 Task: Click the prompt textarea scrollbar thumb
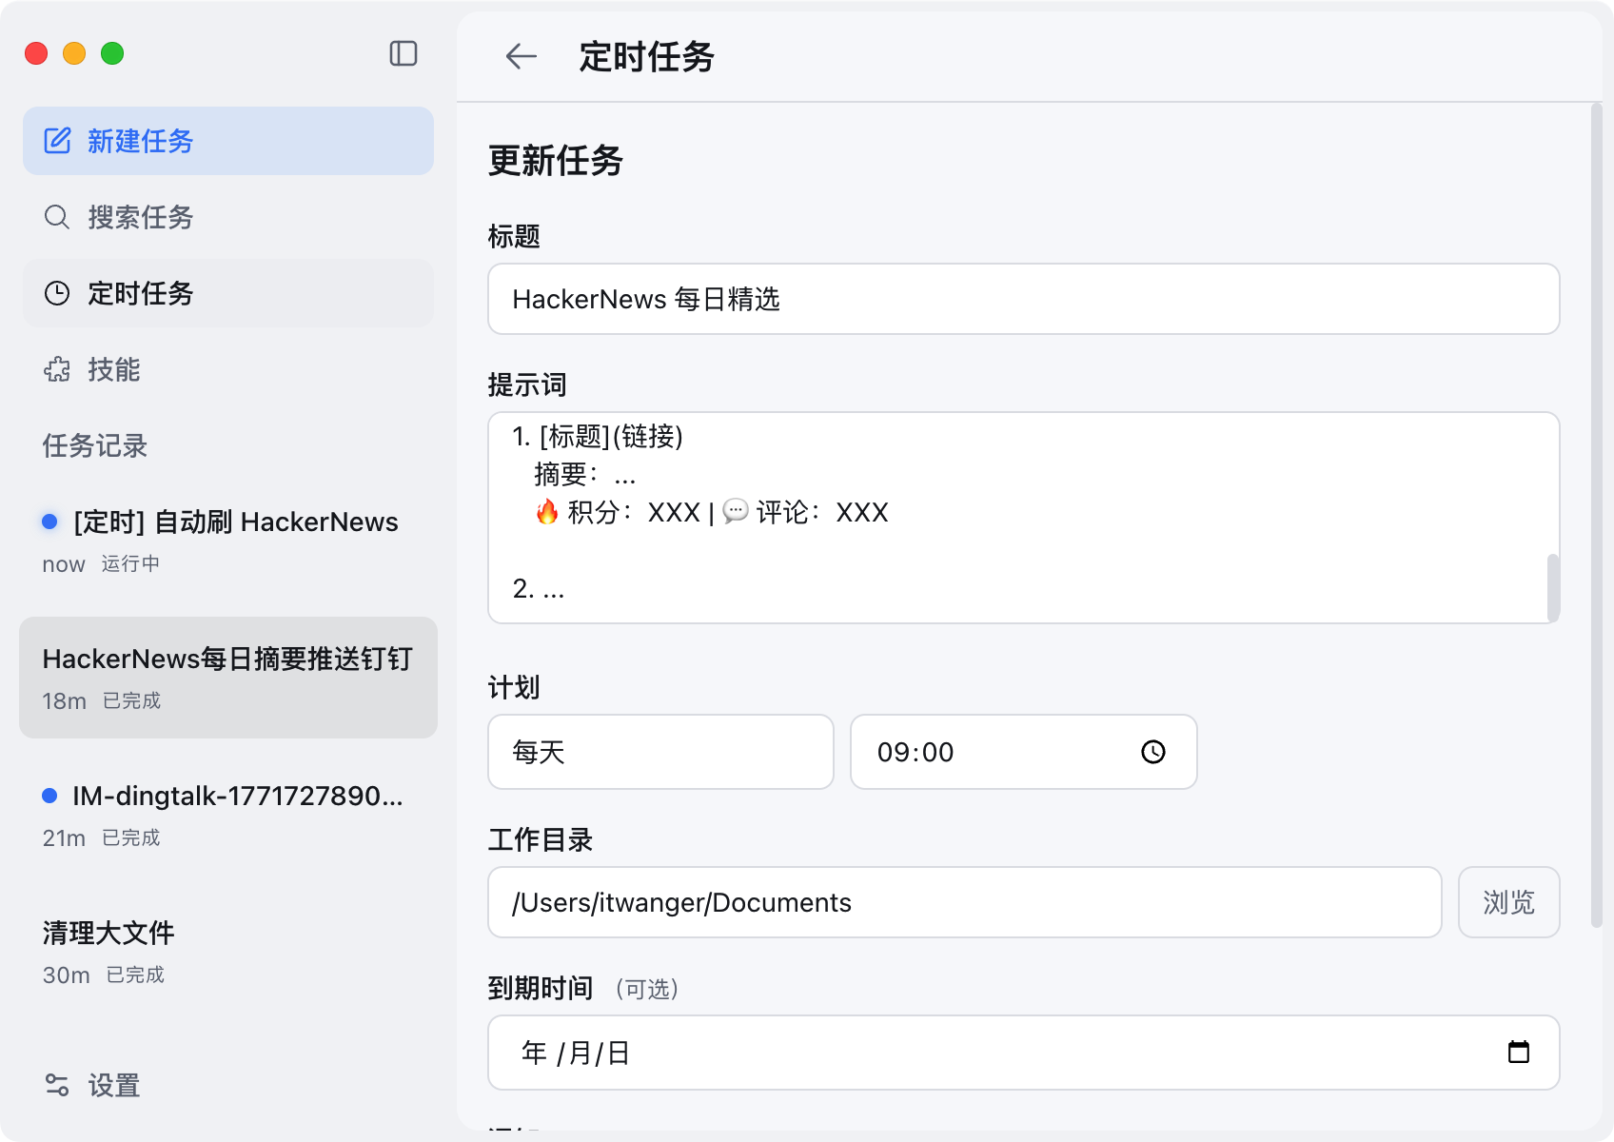[1553, 587]
